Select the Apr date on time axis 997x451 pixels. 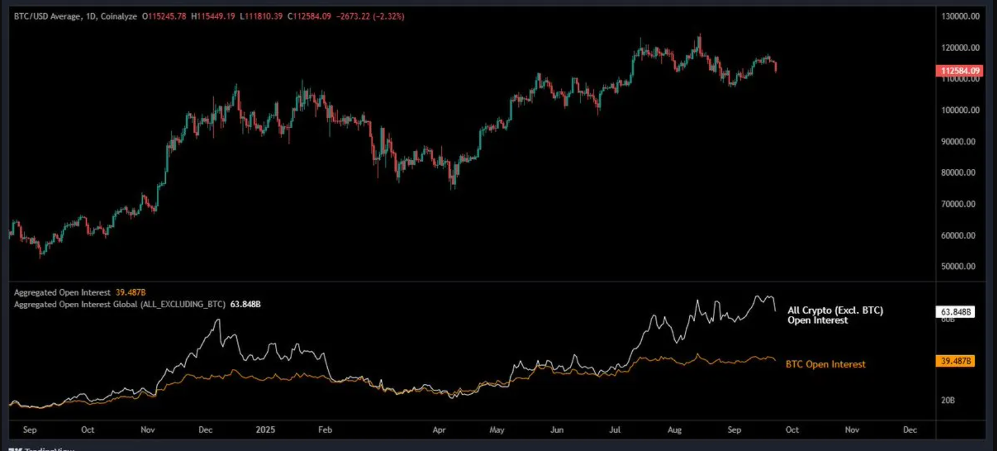439,430
